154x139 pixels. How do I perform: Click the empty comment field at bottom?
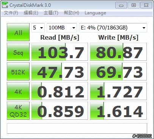click(77, 128)
